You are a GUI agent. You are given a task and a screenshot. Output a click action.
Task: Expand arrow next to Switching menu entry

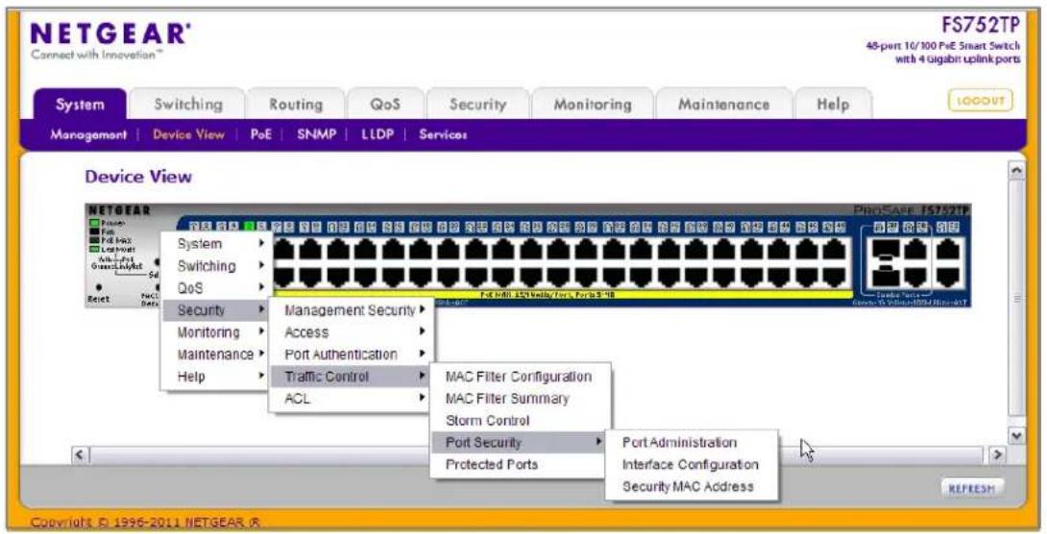pyautogui.click(x=261, y=266)
